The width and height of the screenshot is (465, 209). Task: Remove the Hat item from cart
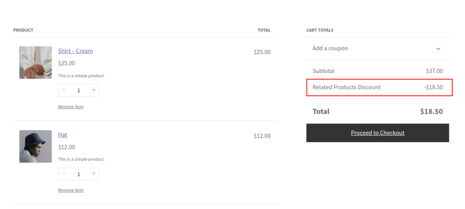click(71, 190)
